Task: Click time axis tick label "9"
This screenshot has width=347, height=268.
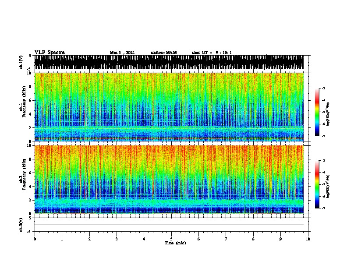Action: coord(280,239)
